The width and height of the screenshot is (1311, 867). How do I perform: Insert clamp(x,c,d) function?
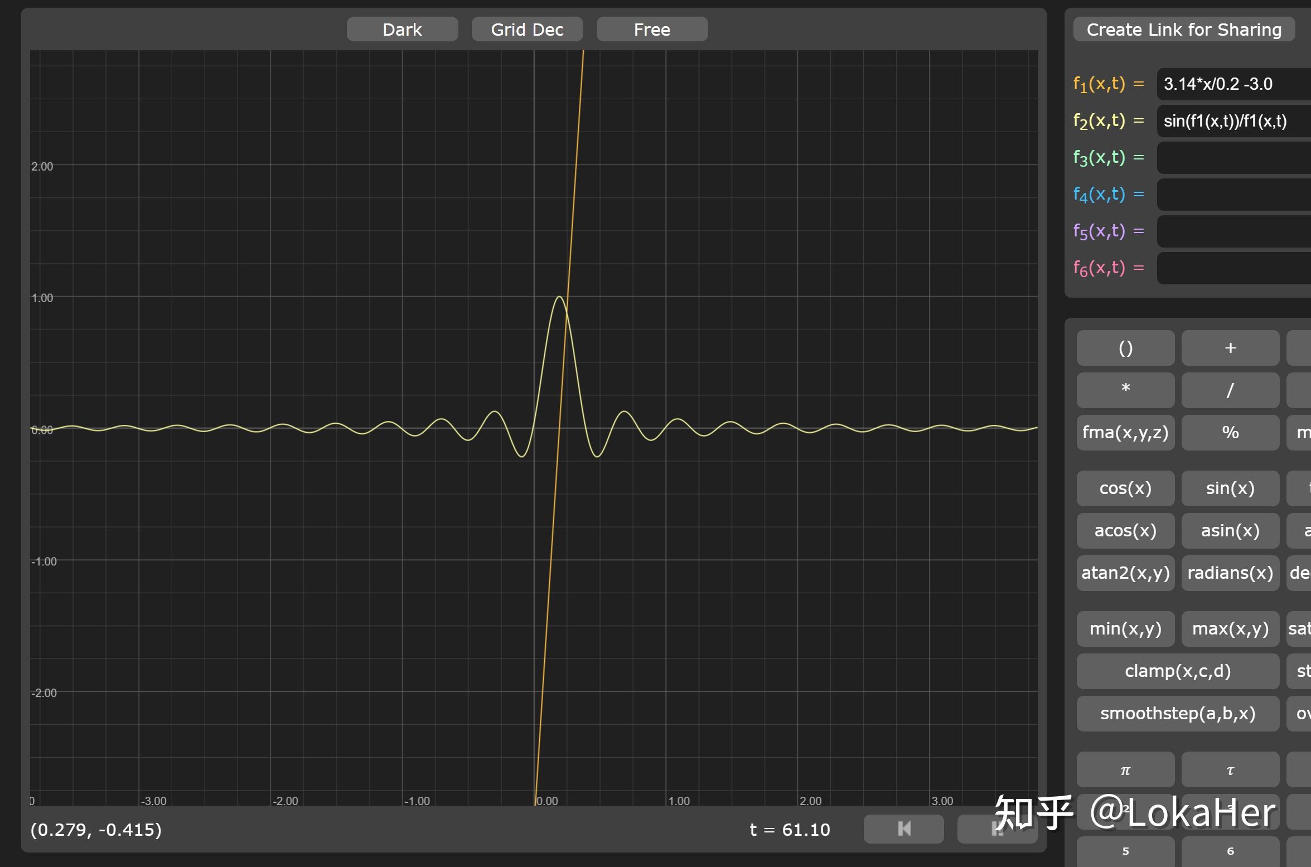point(1177,671)
